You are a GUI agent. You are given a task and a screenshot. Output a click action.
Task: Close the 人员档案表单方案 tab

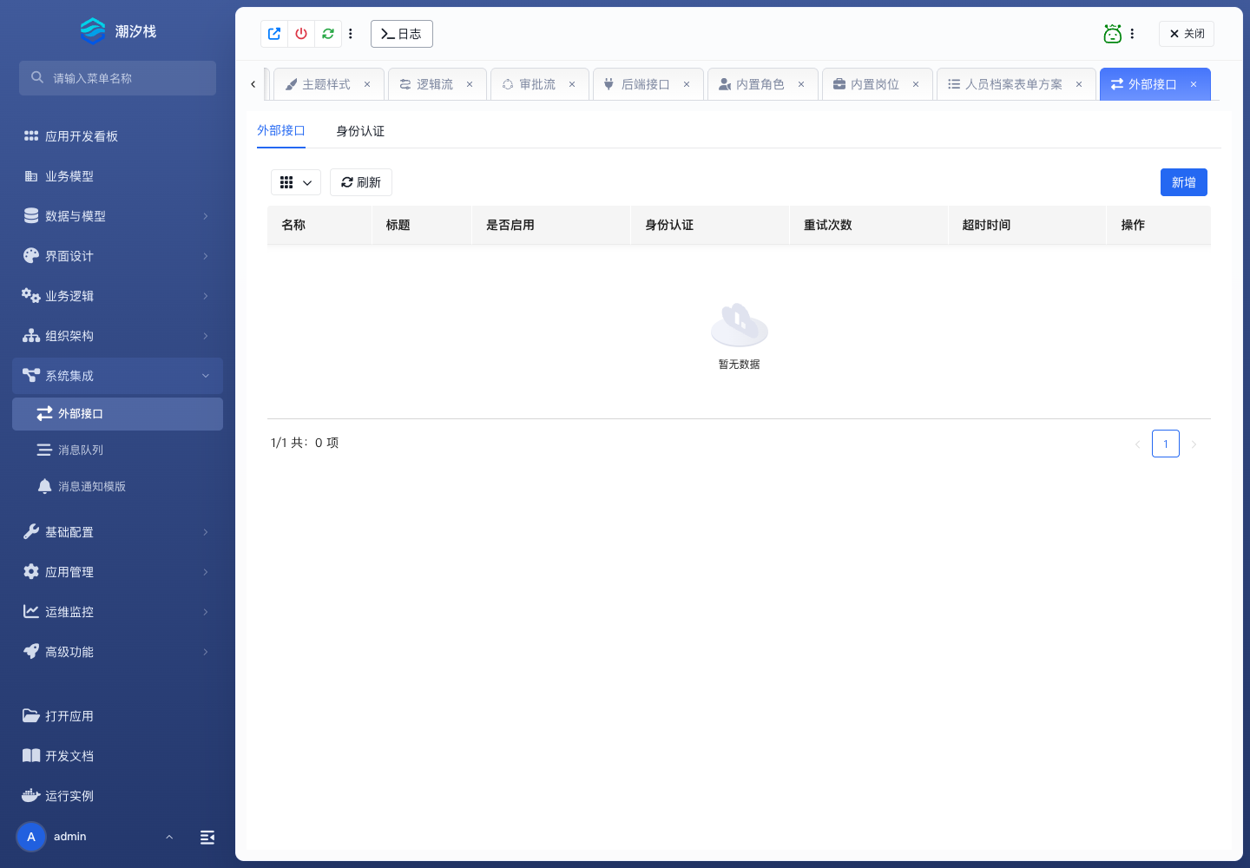tap(1079, 84)
